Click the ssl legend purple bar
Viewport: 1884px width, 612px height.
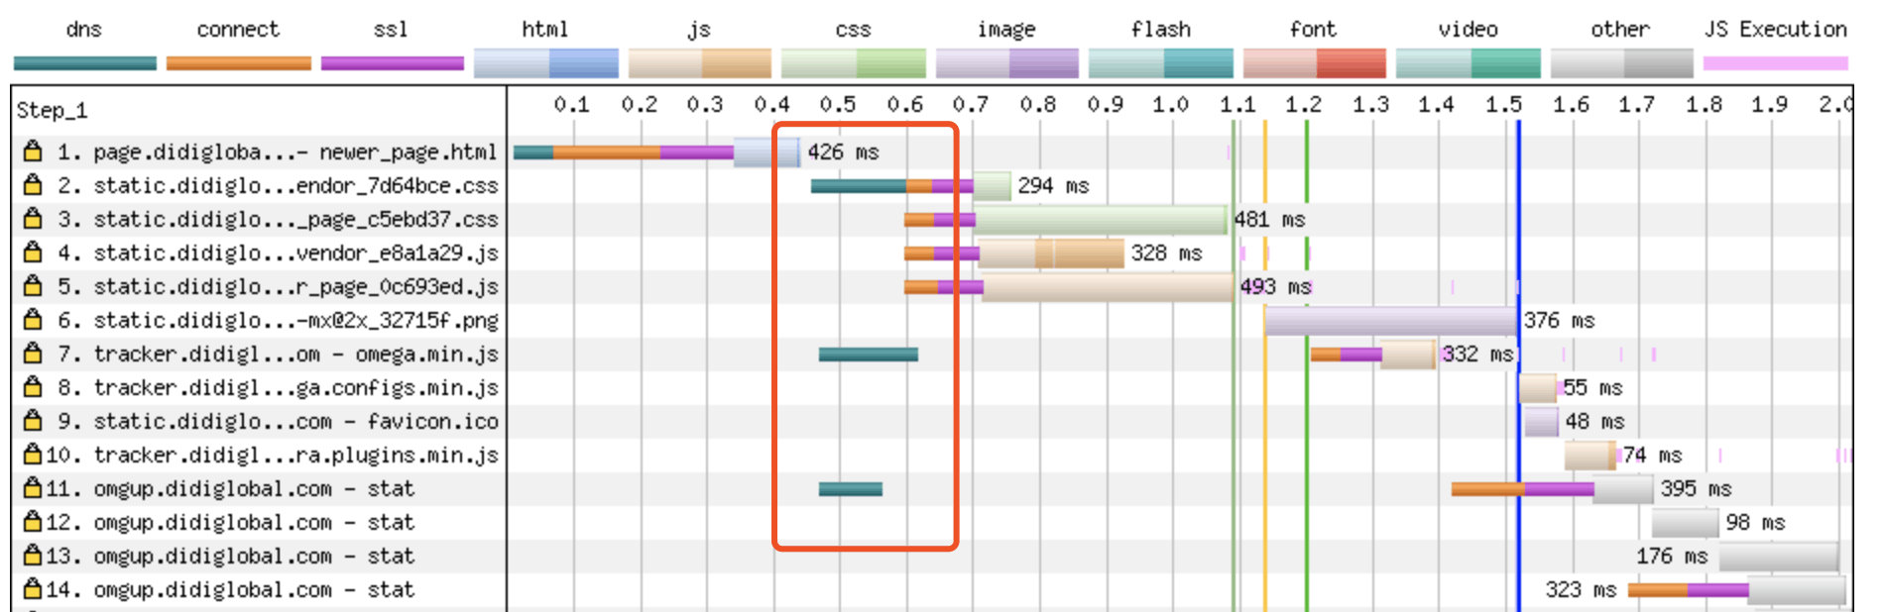tap(393, 63)
